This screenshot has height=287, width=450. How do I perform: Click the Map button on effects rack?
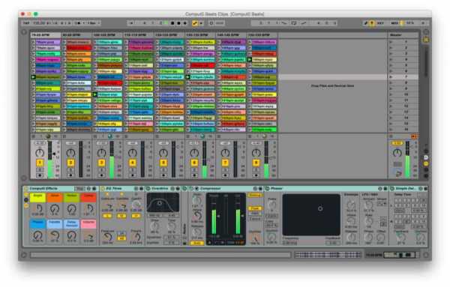tap(79, 189)
